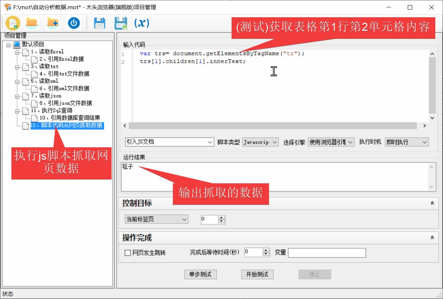Screen dimensions: 443x299
Task: Open an existing project file
Action: coord(32,23)
